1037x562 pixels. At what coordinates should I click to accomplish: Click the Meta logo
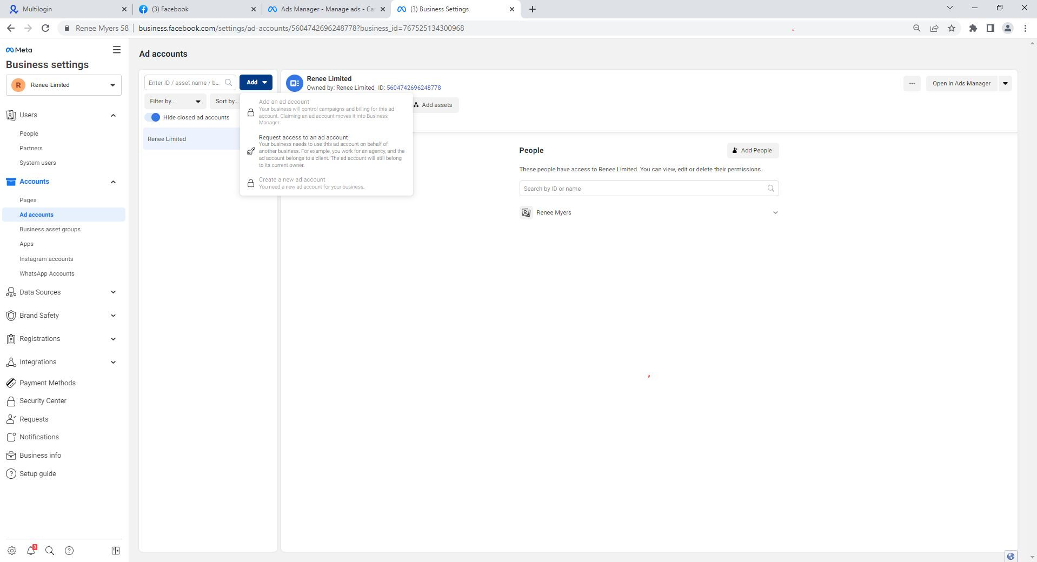click(19, 50)
